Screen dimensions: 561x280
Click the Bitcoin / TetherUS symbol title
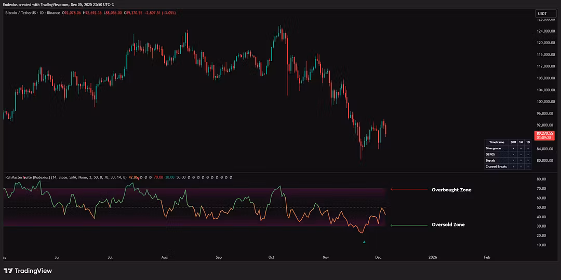(23, 13)
